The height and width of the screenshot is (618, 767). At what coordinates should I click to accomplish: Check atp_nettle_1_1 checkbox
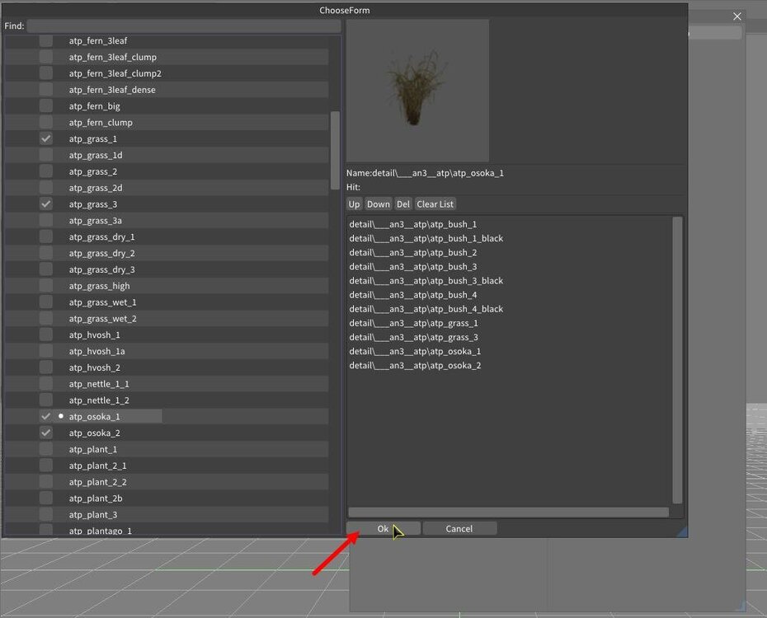click(x=46, y=384)
